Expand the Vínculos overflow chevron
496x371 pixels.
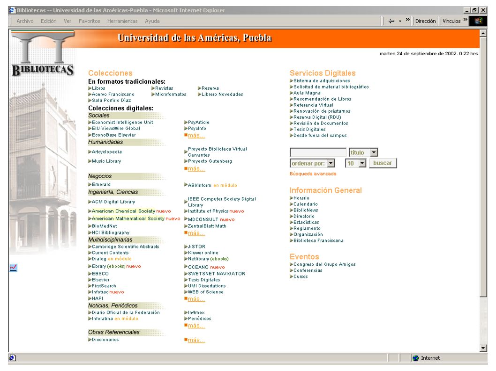(466, 20)
